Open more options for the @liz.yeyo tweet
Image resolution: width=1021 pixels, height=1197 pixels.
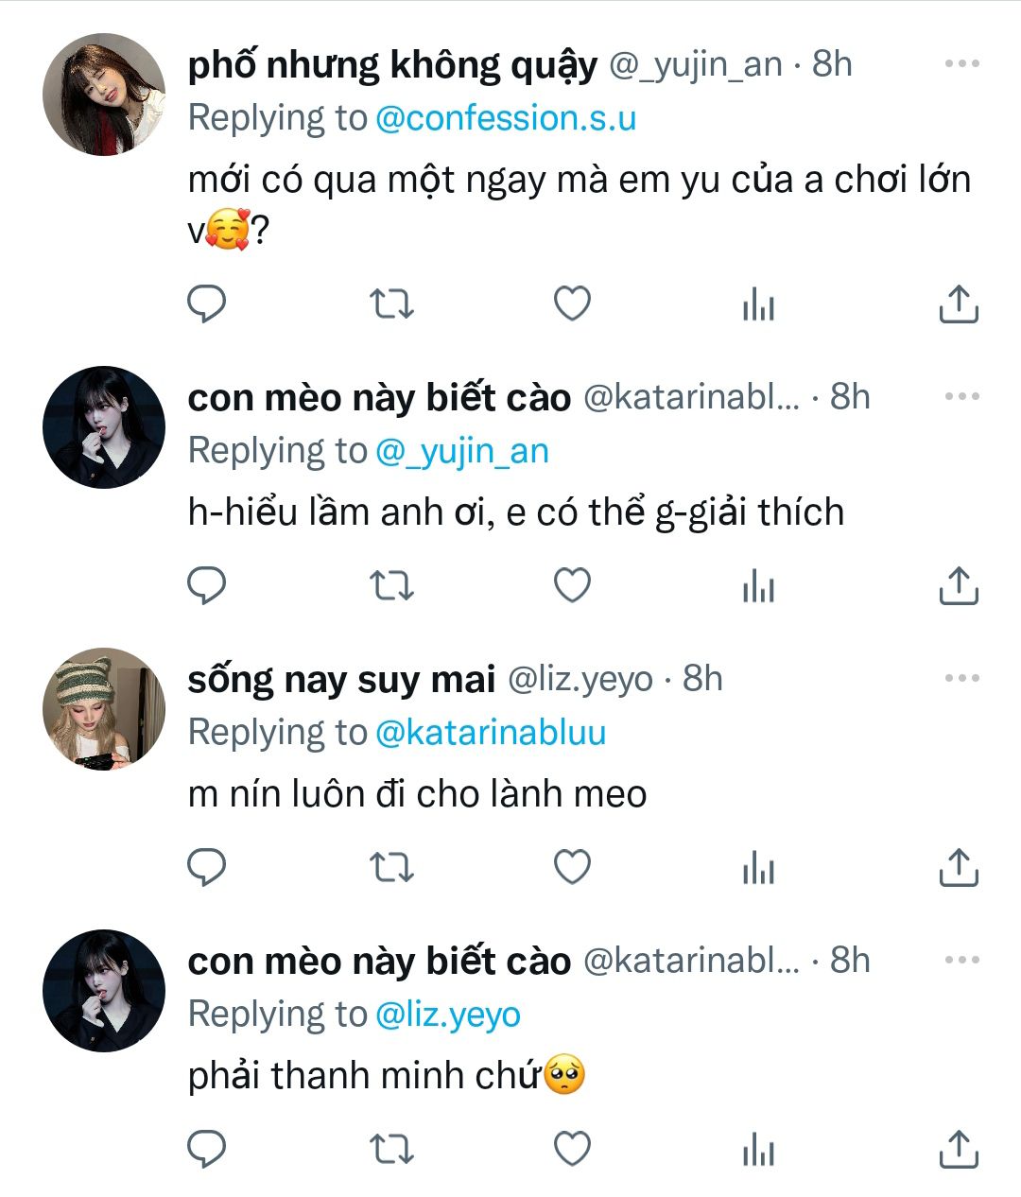click(961, 679)
